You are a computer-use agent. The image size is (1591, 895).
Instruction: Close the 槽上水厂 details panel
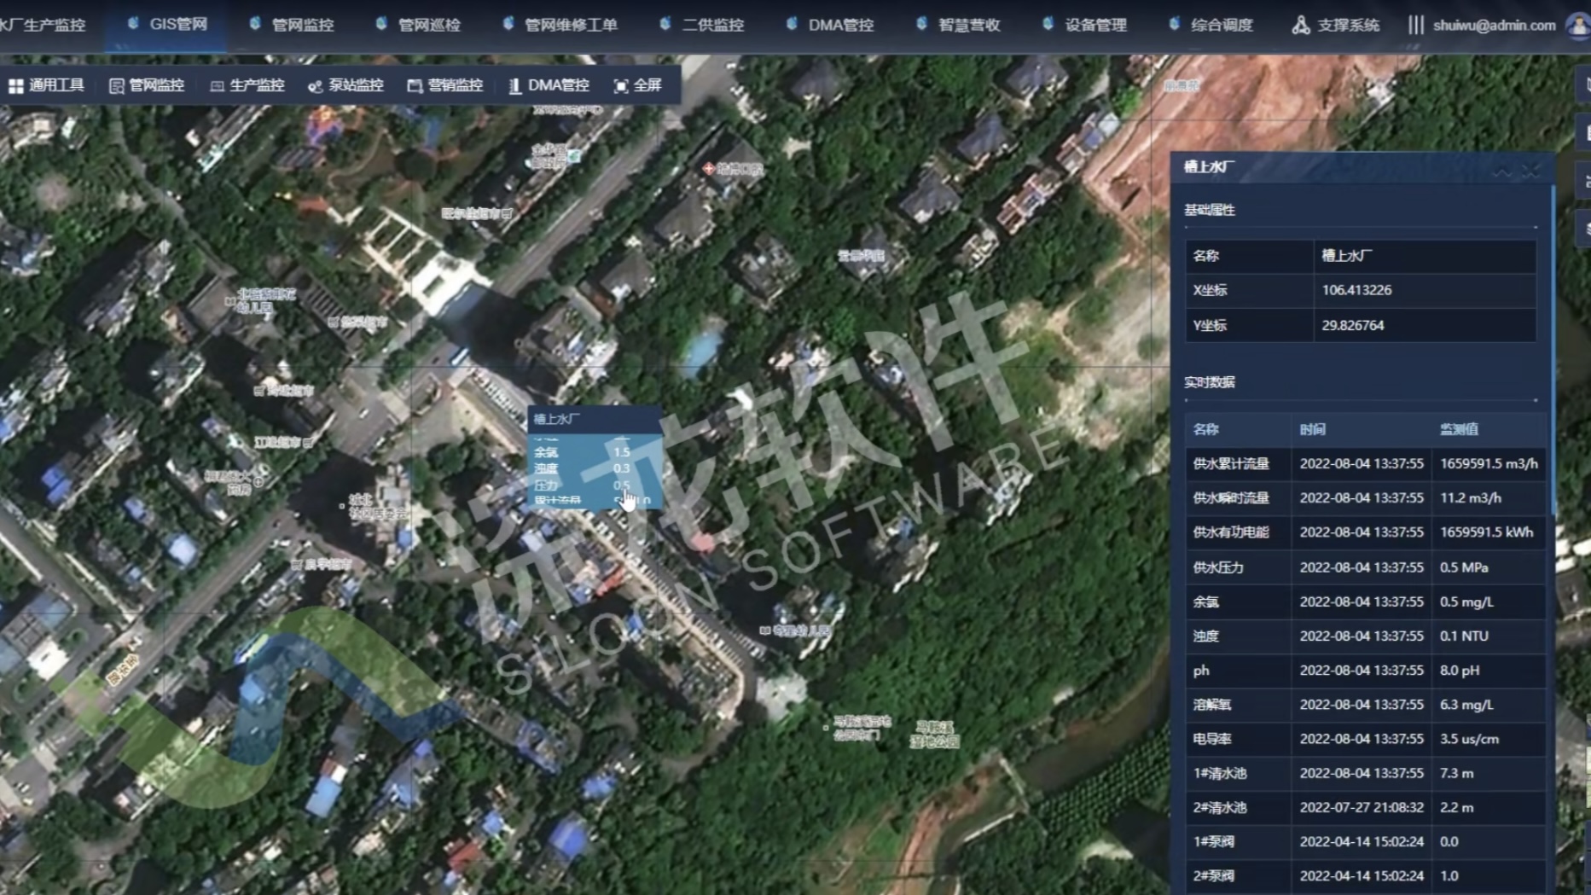coord(1532,171)
